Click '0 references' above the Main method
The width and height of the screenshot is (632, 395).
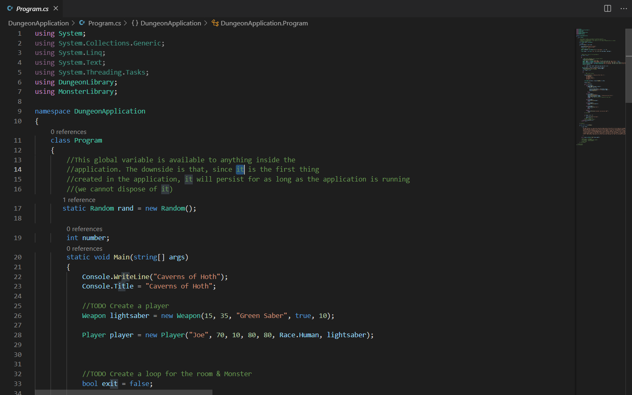click(x=84, y=248)
